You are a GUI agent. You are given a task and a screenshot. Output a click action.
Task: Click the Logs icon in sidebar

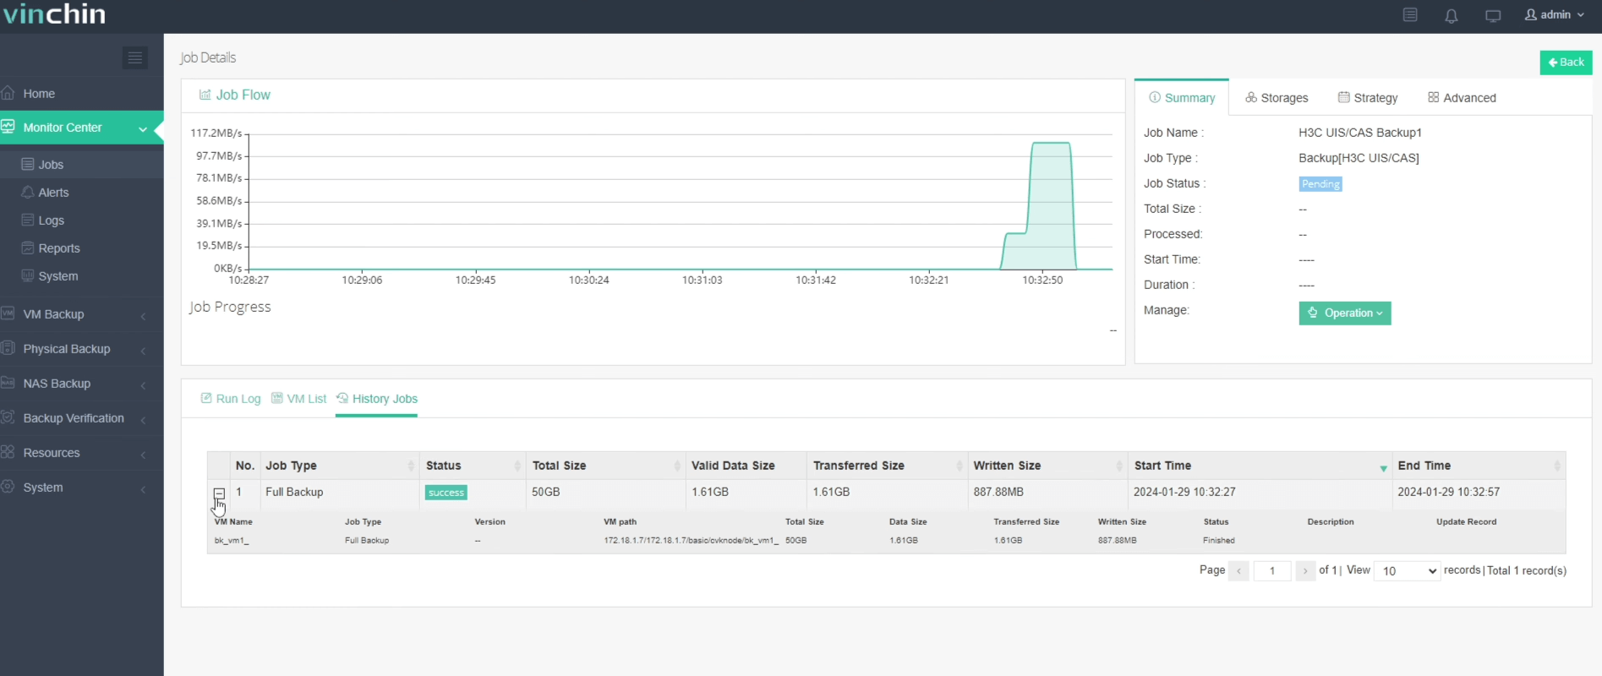28,220
